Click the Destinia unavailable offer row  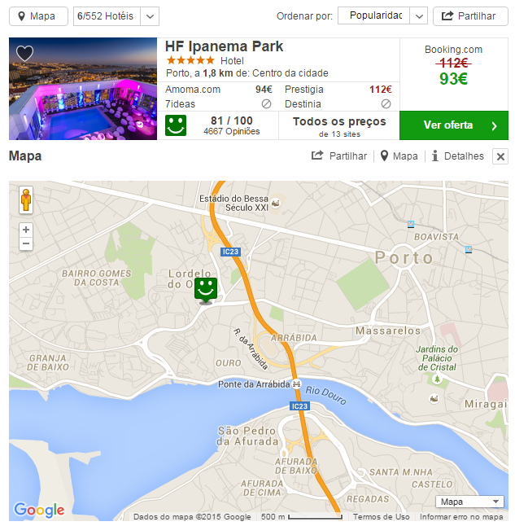[x=338, y=104]
